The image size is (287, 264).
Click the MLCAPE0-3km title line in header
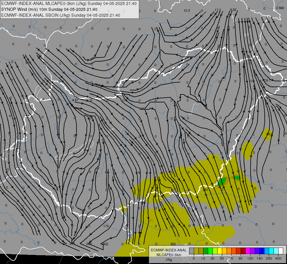click(x=69, y=4)
